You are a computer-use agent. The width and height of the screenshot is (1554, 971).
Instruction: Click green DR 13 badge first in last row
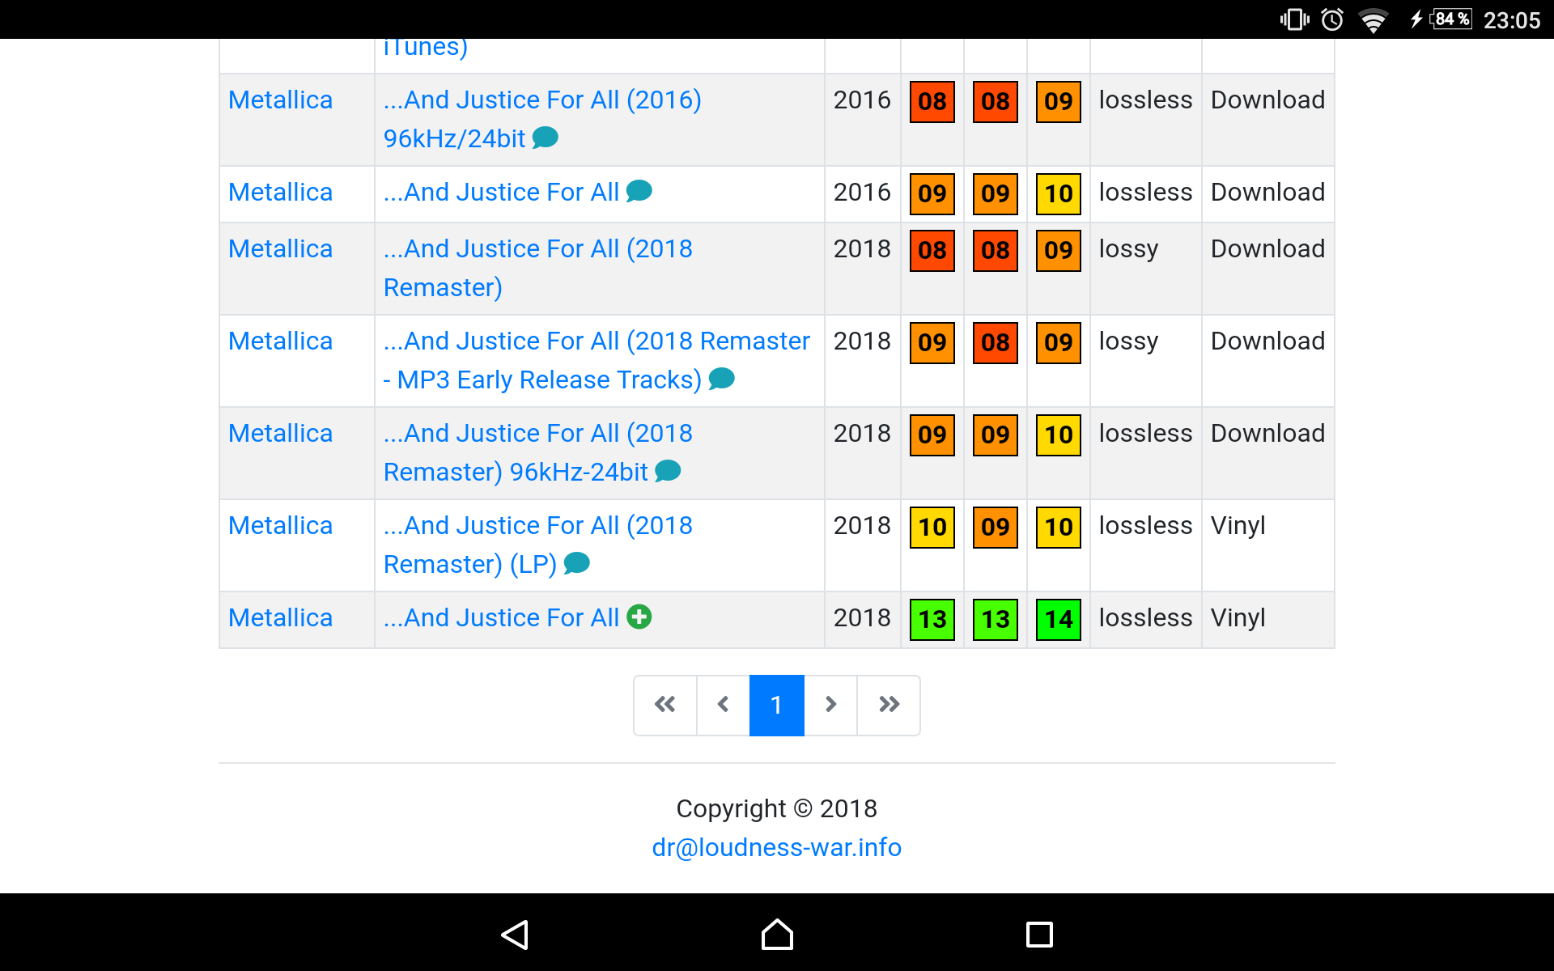pos(932,620)
